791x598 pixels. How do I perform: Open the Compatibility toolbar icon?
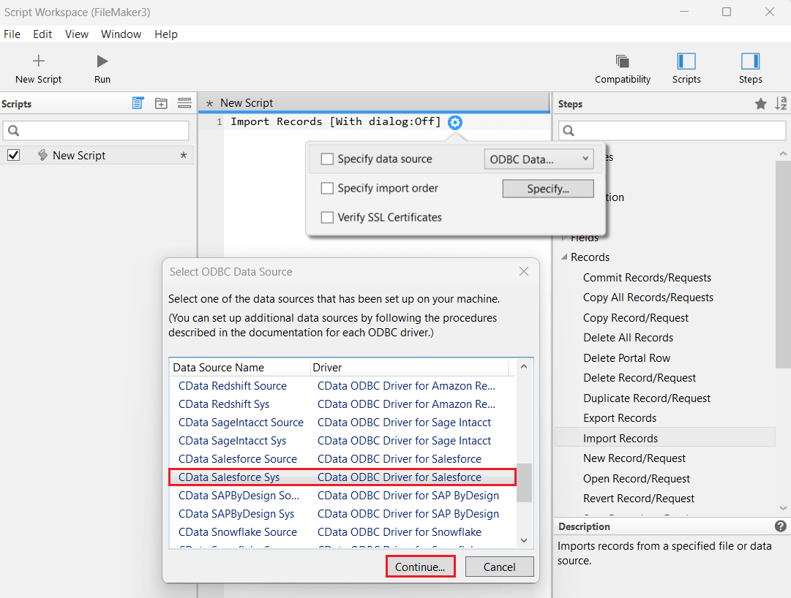pos(623,61)
